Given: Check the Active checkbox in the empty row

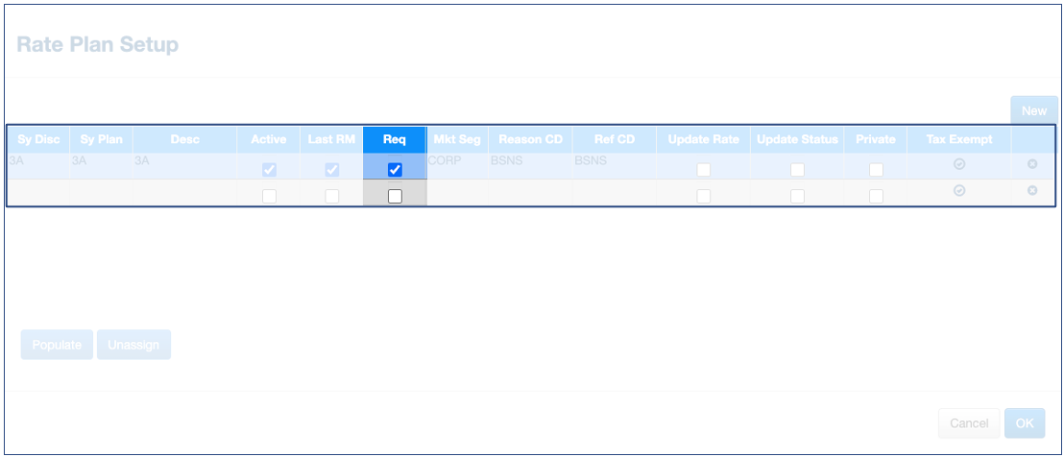Looking at the screenshot, I should click(269, 196).
